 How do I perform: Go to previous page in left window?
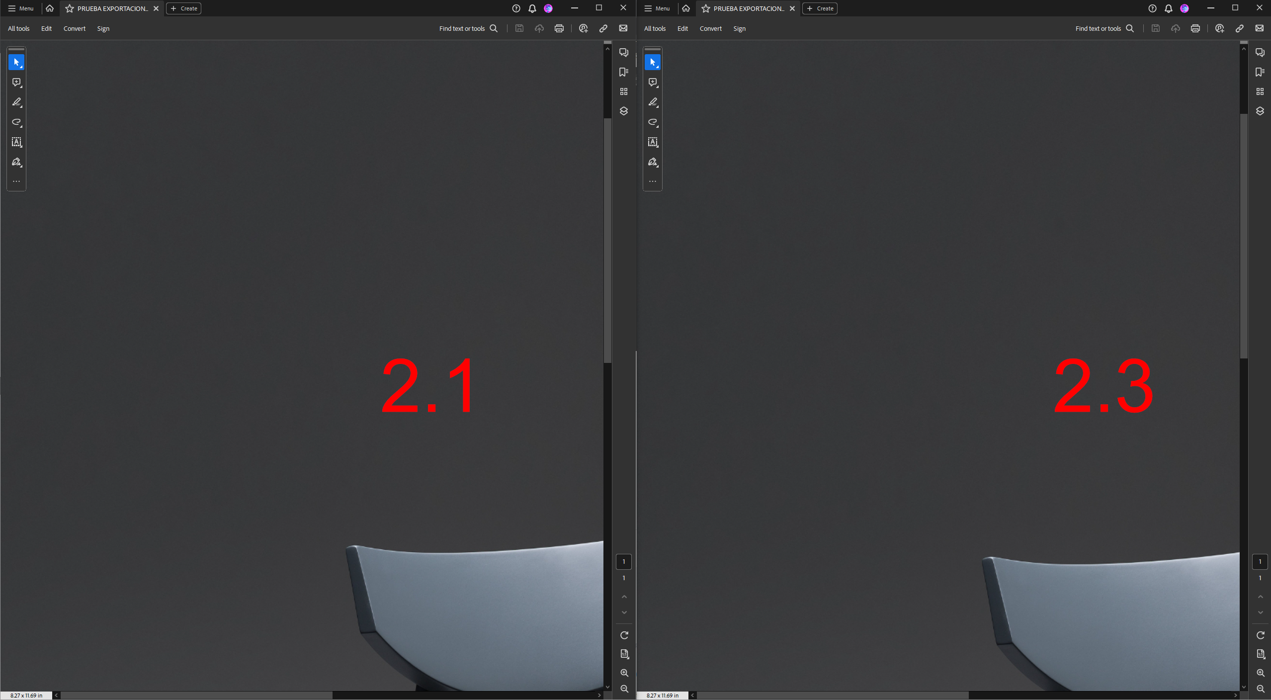point(624,597)
